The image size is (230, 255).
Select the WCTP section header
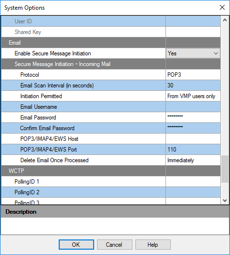point(111,171)
